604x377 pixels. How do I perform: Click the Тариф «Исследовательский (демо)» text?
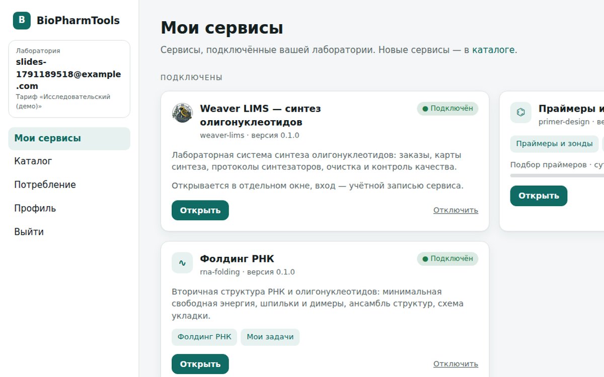click(x=63, y=101)
